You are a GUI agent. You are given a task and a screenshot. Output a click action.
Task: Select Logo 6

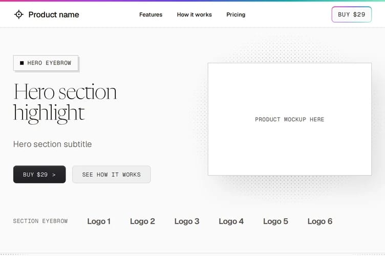point(320,221)
